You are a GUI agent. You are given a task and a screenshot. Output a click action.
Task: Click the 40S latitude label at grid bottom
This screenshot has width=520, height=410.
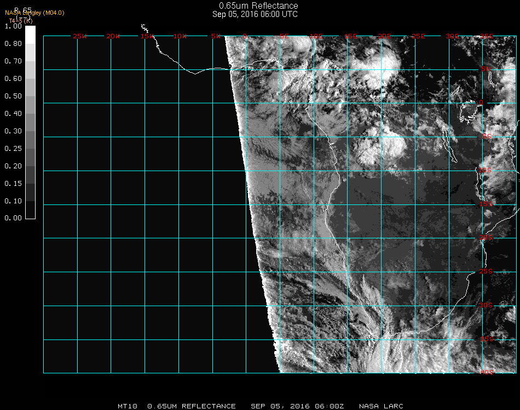(x=486, y=372)
